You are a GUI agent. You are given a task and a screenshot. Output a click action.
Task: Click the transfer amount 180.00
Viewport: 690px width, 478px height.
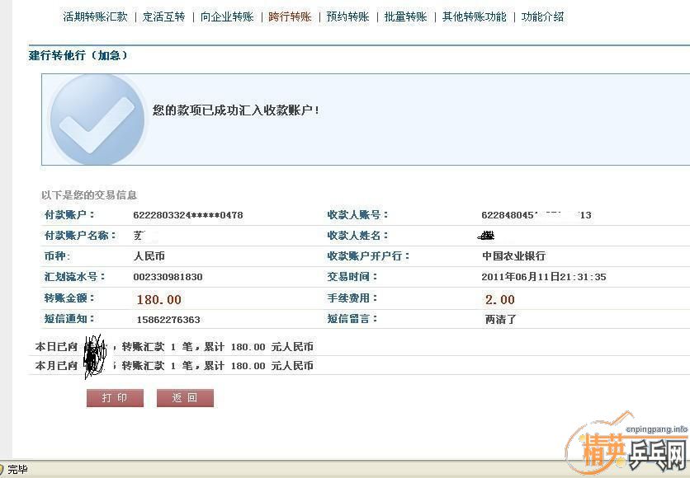pyautogui.click(x=158, y=299)
